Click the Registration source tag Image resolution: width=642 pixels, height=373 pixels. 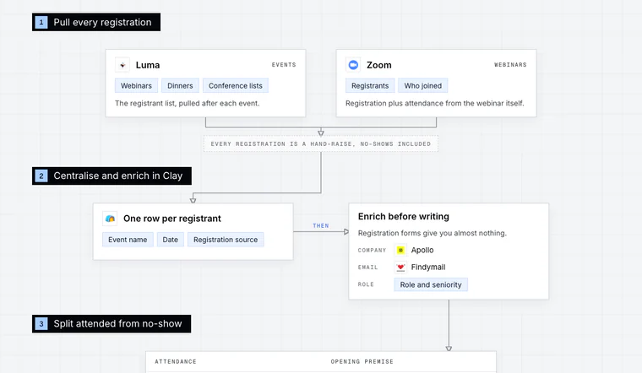click(226, 240)
